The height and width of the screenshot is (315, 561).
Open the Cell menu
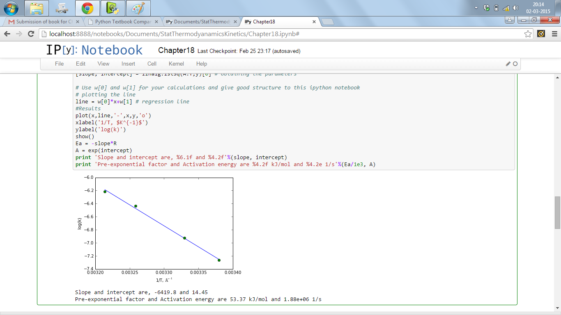point(152,64)
